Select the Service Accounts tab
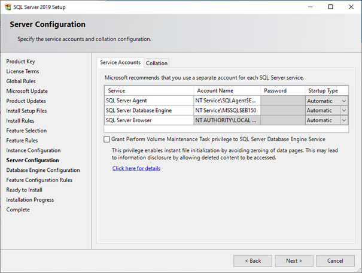The width and height of the screenshot is (362, 273). coord(120,62)
